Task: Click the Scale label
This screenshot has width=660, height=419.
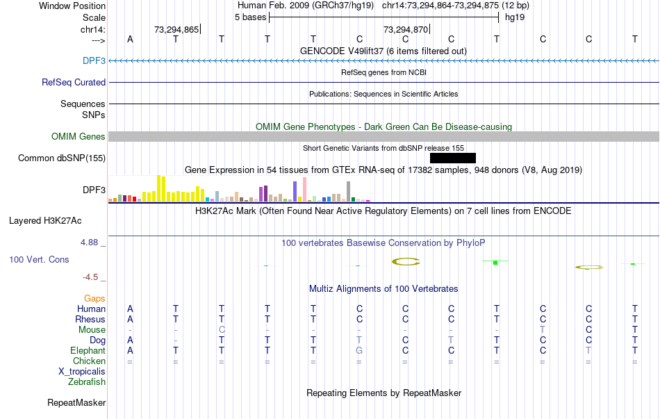Action: click(94, 17)
